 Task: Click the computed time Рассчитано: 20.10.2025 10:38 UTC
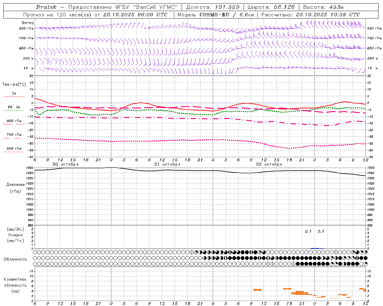tap(311, 15)
